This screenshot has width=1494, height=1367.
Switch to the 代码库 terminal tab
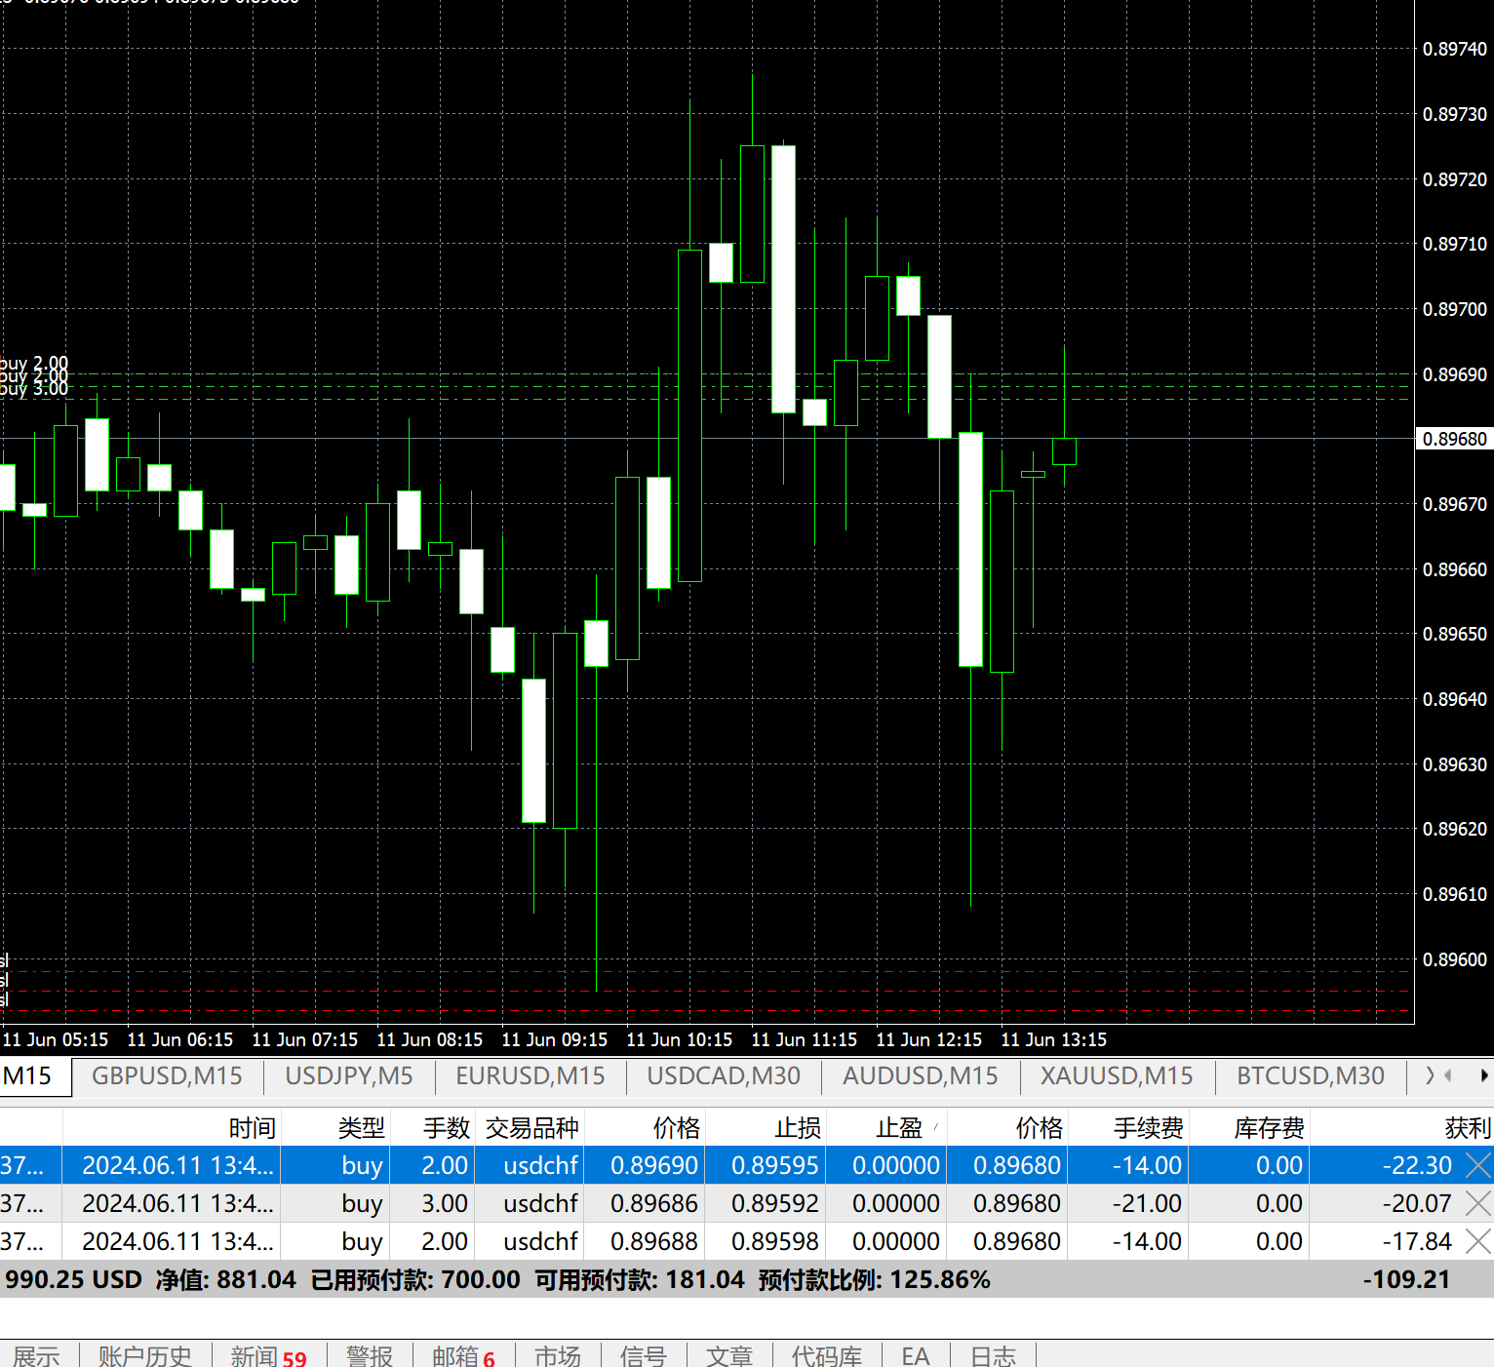click(827, 1356)
